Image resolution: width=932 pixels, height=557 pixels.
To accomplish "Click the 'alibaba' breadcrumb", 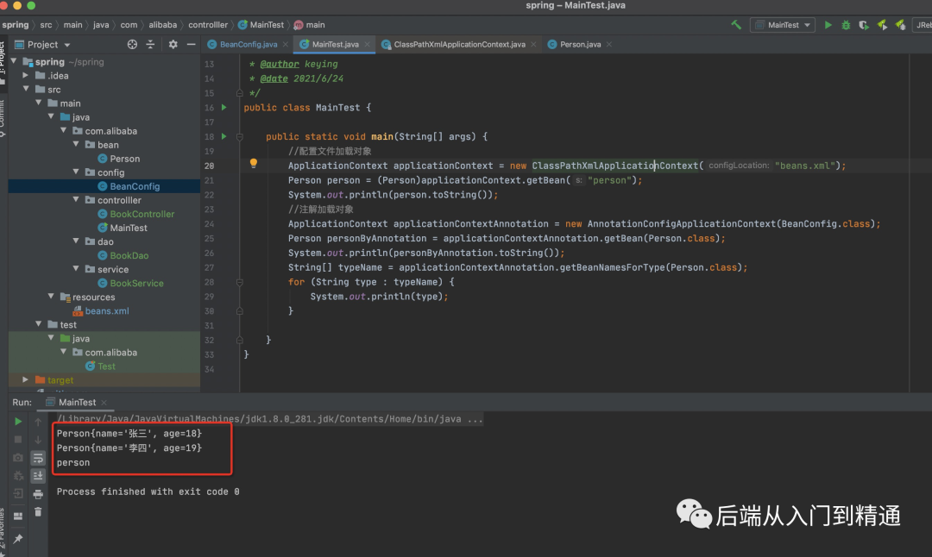I will [162, 25].
